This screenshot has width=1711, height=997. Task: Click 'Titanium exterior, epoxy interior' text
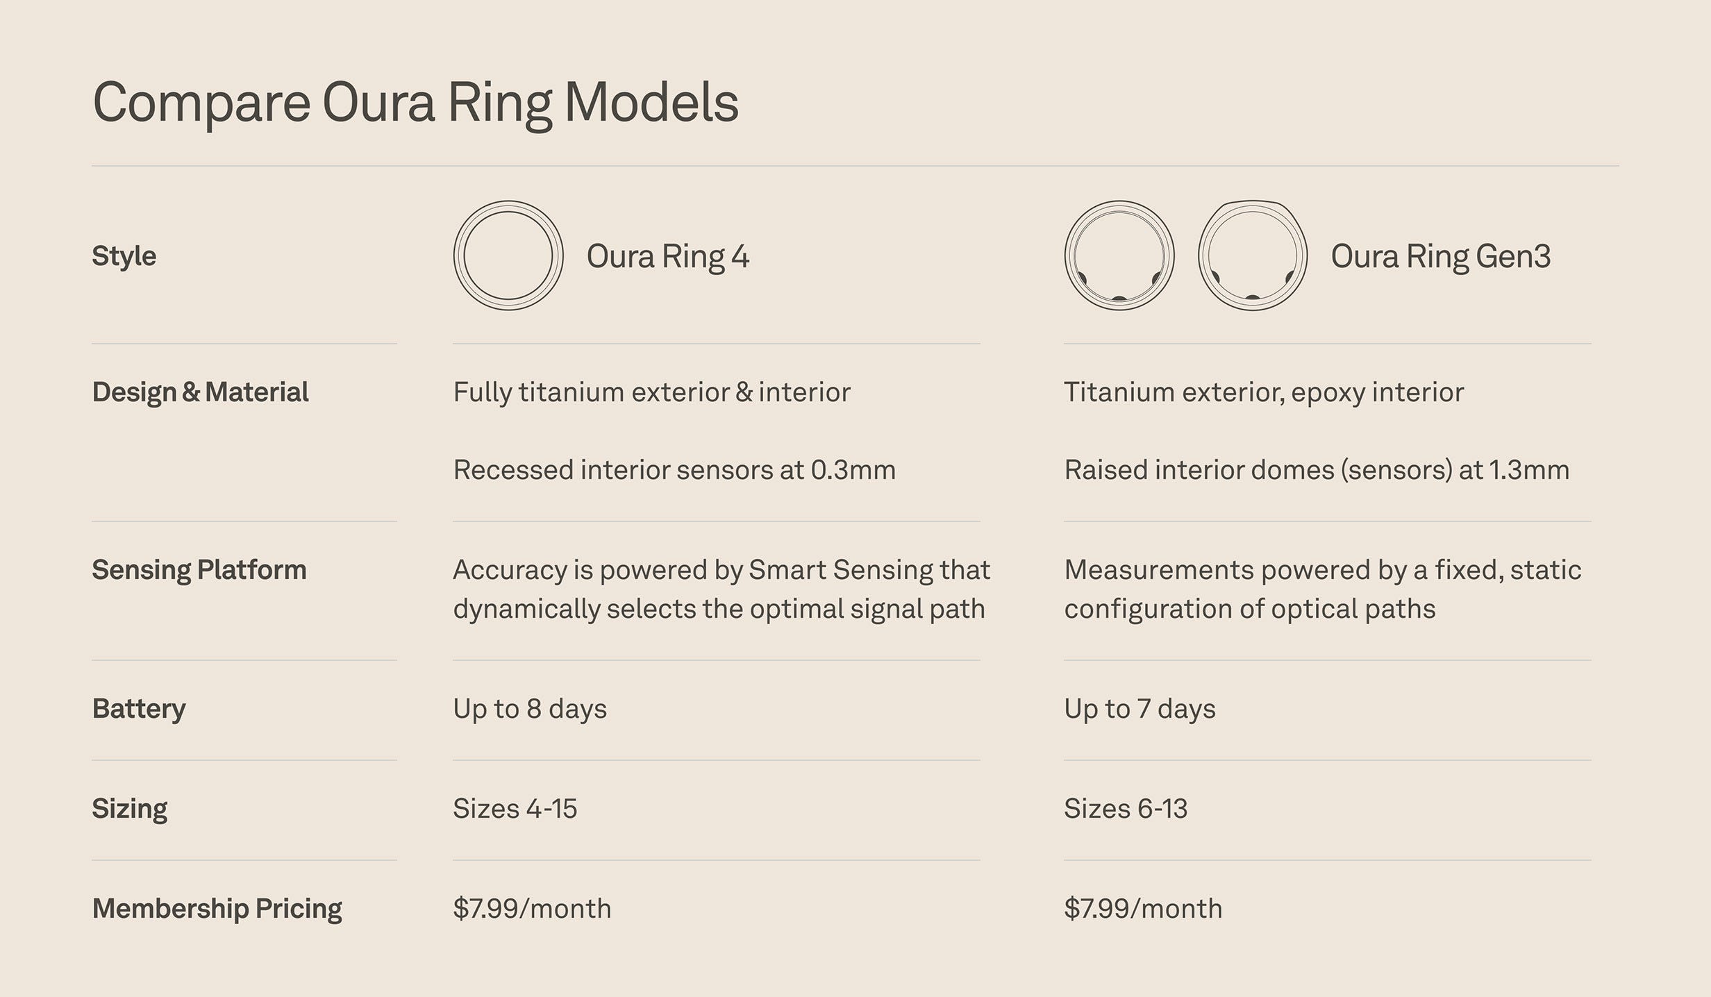click(1264, 392)
